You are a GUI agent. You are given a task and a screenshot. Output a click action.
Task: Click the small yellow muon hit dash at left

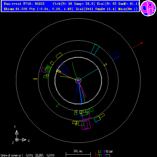tap(35, 79)
